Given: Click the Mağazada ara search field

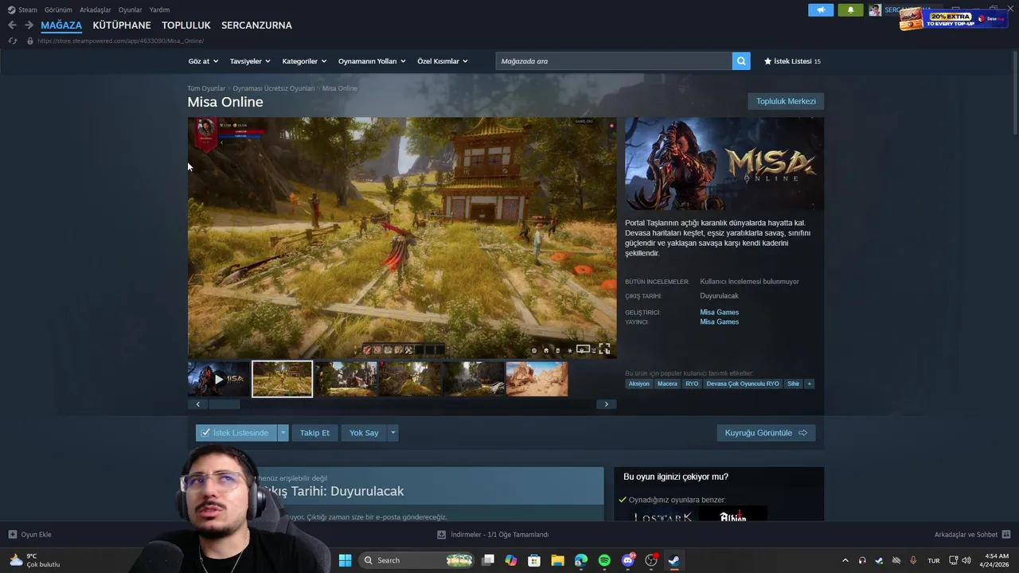Looking at the screenshot, I should coord(614,61).
